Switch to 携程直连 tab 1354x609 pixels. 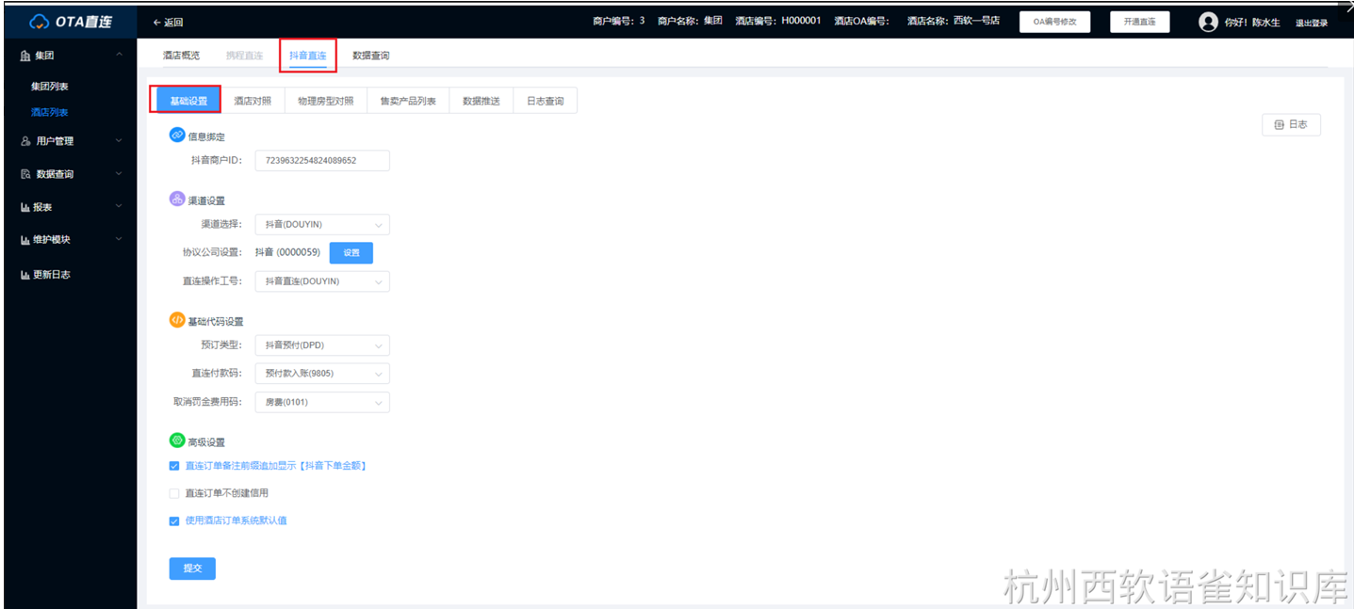click(x=244, y=56)
